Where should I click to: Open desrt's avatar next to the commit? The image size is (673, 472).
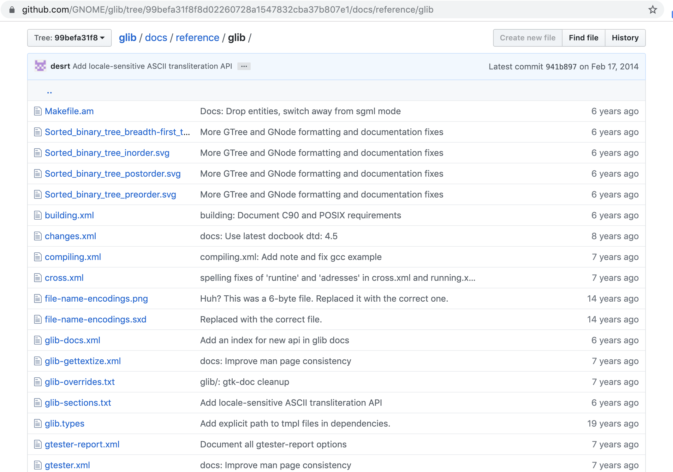click(40, 66)
